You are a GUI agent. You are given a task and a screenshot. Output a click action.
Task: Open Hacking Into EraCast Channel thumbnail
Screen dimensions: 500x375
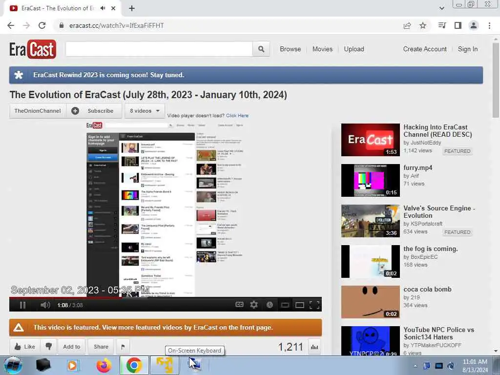[370, 140]
